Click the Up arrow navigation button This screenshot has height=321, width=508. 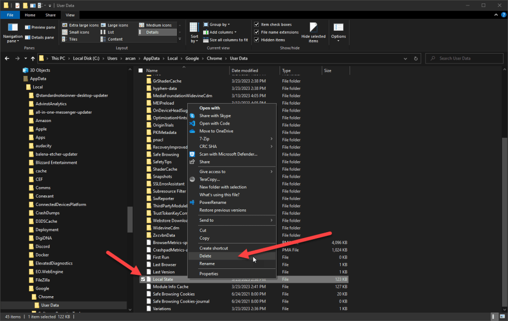point(33,59)
